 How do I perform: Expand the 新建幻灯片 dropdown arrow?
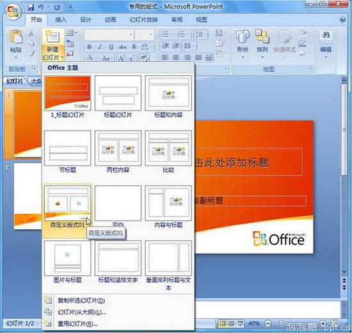[x=62, y=58]
